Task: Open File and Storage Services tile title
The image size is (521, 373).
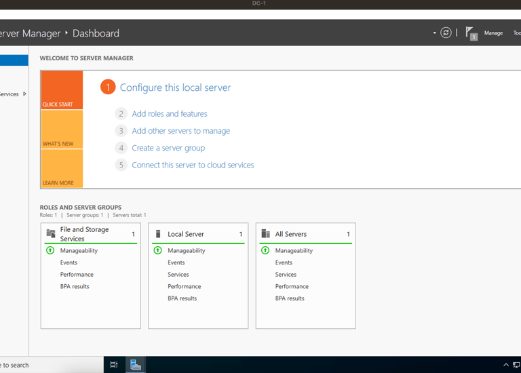Action: coord(84,234)
